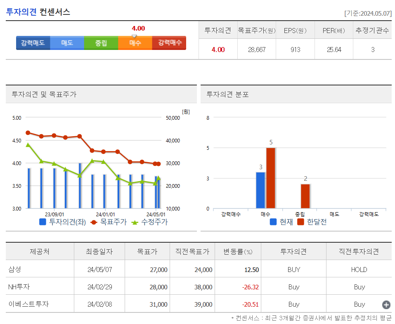Click the date 24/02/29
Screen dimensions: 395x324
click(x=100, y=287)
